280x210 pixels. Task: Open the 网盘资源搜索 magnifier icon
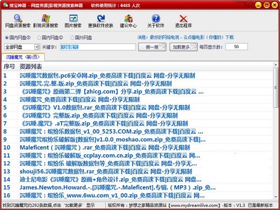click(18, 18)
